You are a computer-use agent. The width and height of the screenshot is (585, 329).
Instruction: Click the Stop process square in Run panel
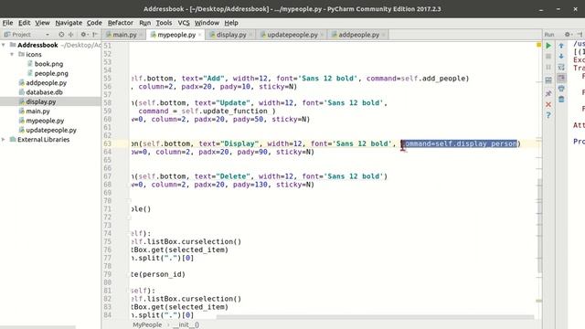pos(548,57)
